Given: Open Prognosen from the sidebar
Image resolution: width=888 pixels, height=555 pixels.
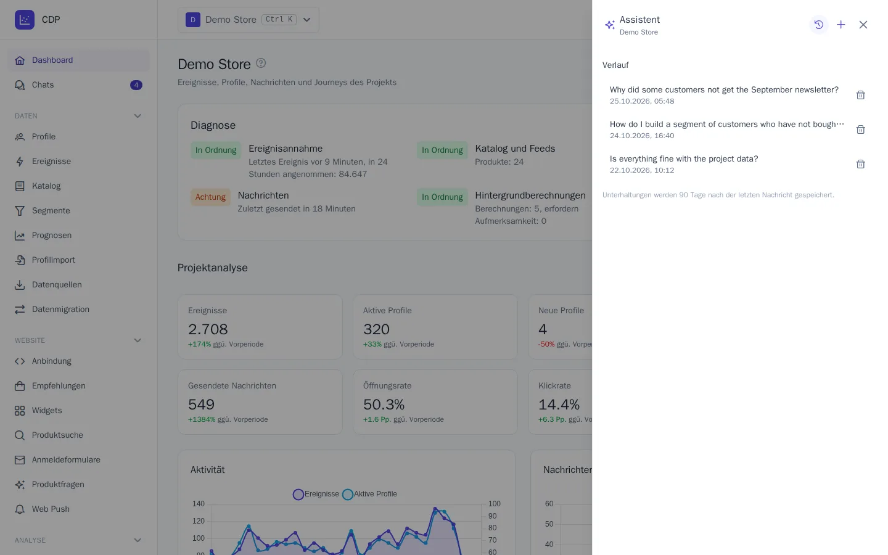Looking at the screenshot, I should [79, 236].
